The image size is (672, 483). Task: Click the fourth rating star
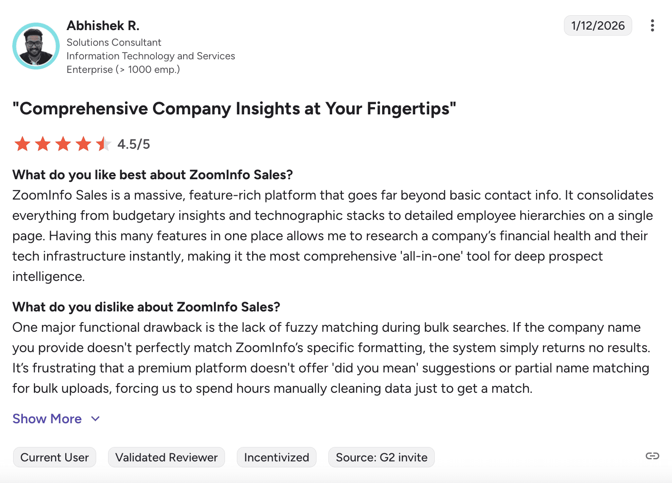[83, 144]
